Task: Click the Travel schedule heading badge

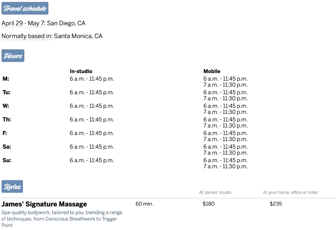Action: (x=25, y=8)
